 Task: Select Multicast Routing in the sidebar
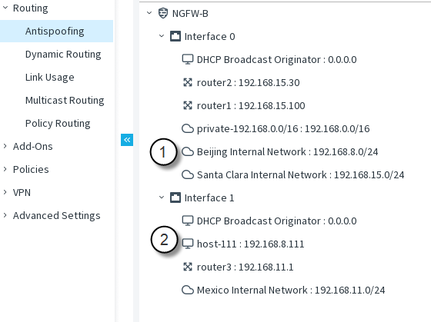pos(65,101)
